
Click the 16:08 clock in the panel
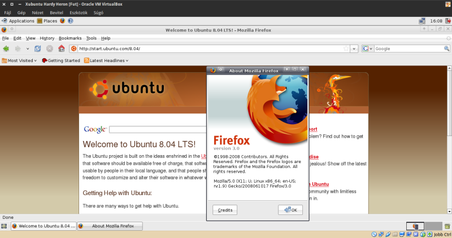click(x=436, y=21)
